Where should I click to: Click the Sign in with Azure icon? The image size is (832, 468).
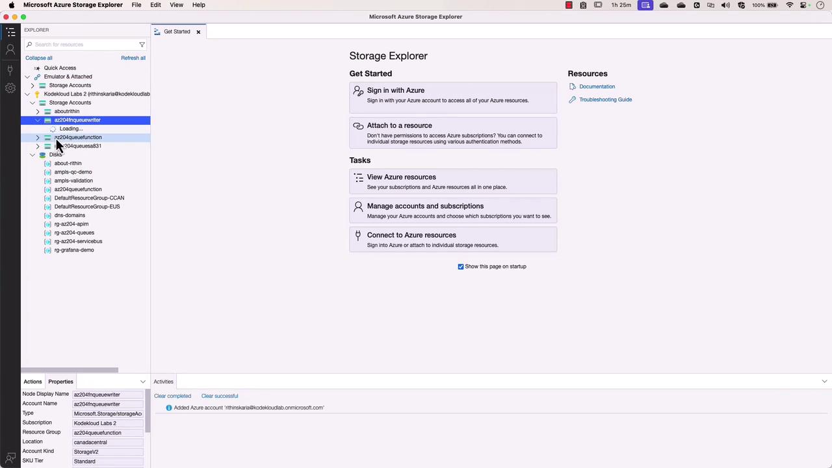click(358, 91)
